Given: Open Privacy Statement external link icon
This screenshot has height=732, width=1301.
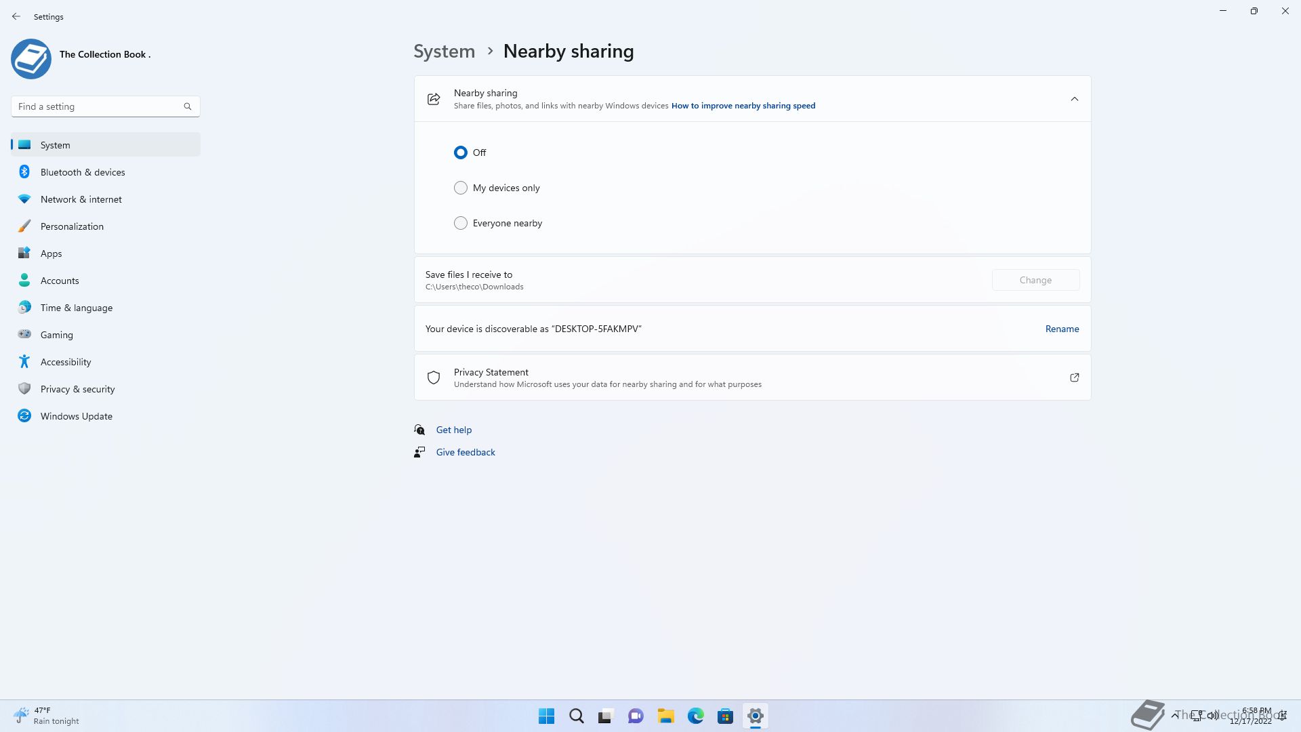Looking at the screenshot, I should click(1074, 378).
